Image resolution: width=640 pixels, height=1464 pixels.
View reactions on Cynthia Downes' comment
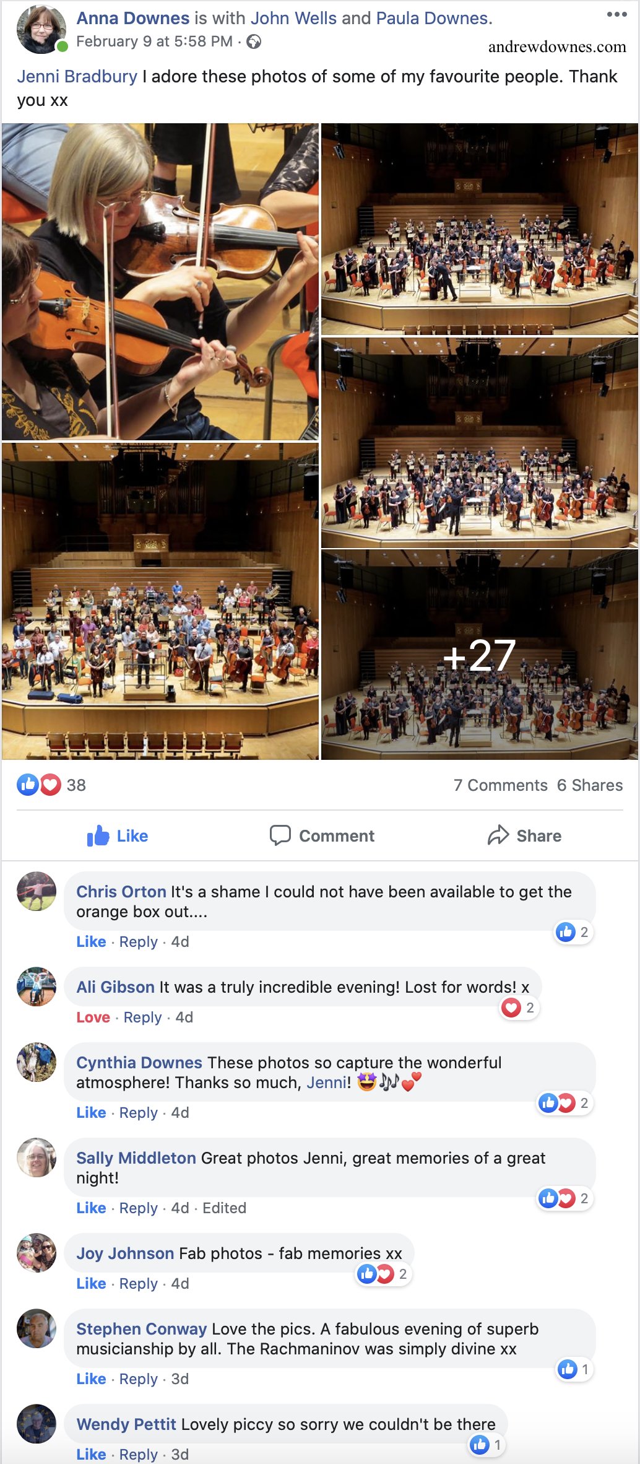click(564, 1103)
